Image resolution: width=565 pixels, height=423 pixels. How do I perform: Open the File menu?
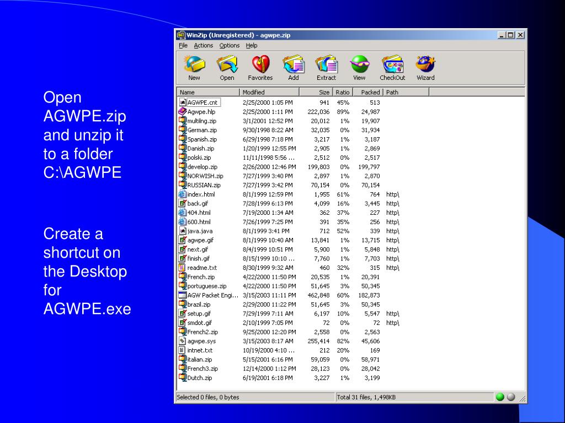183,45
